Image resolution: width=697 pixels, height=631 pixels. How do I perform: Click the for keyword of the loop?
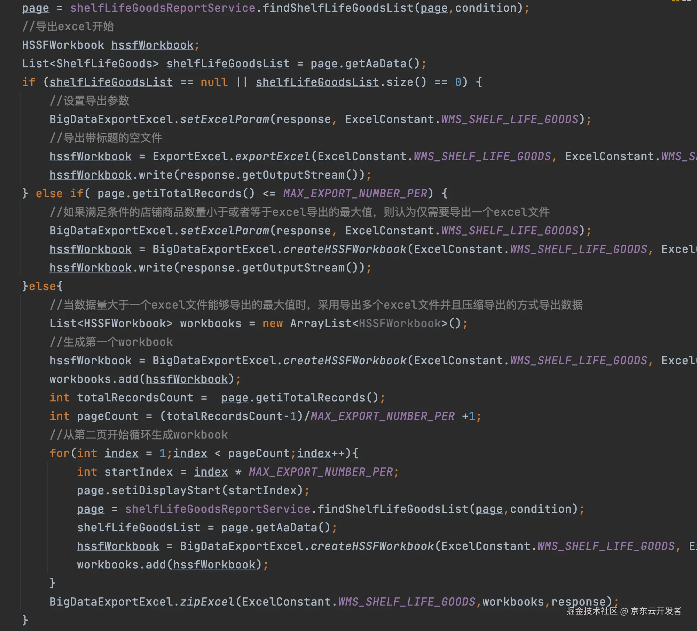click(59, 453)
